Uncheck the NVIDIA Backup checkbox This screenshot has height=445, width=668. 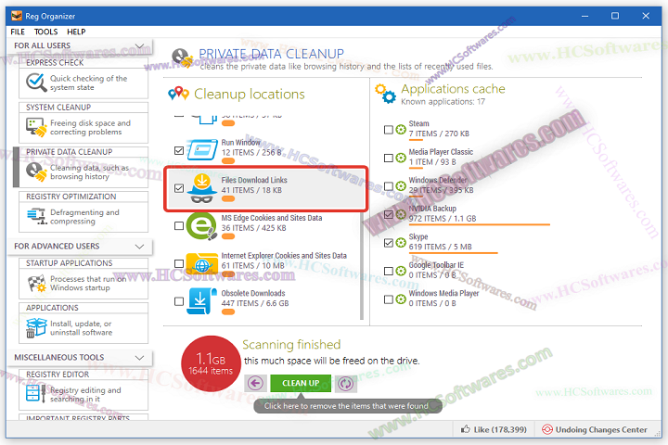click(x=388, y=215)
